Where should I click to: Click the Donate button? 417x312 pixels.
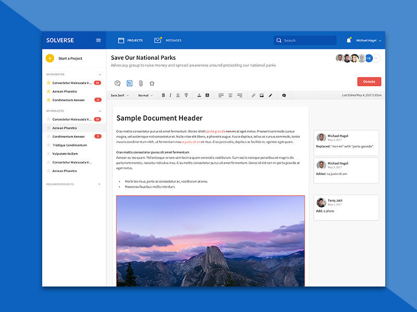[369, 82]
